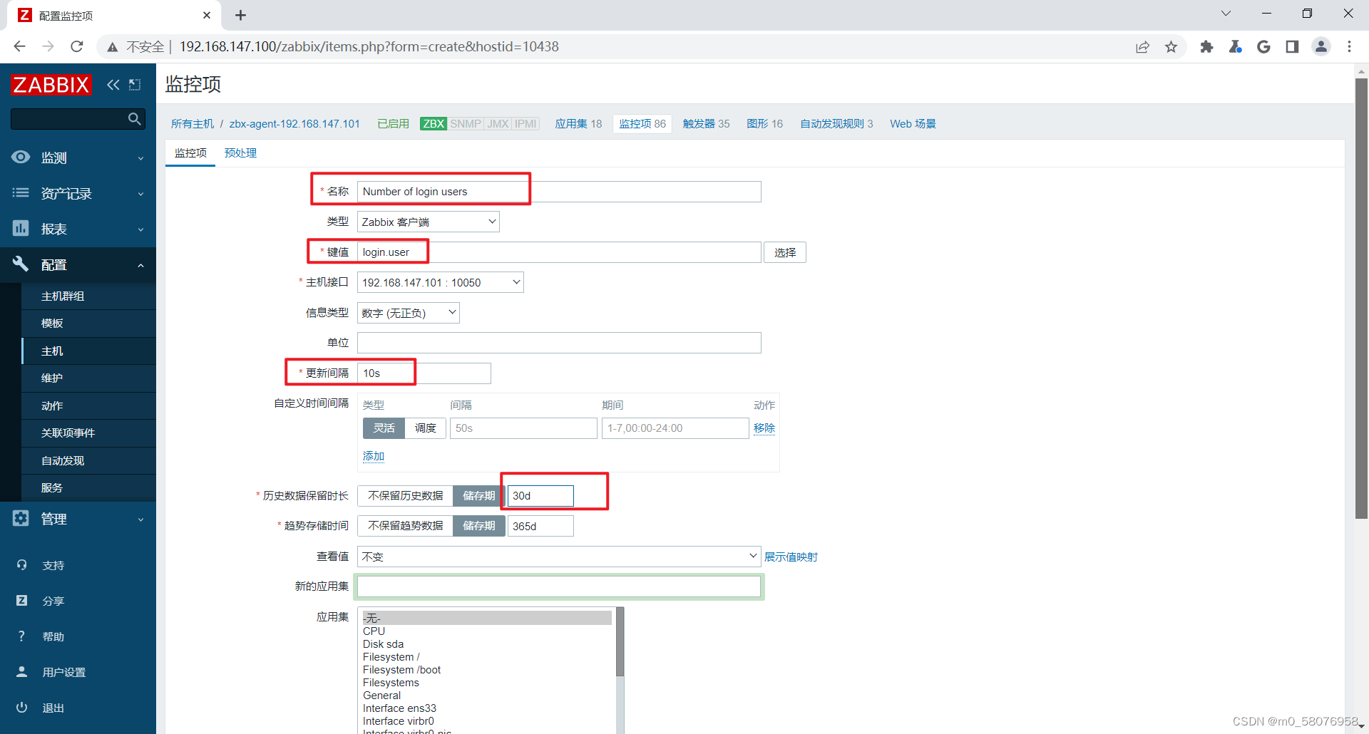Image resolution: width=1369 pixels, height=734 pixels.
Task: Open the 管理 administration gear icon
Action: click(x=21, y=518)
